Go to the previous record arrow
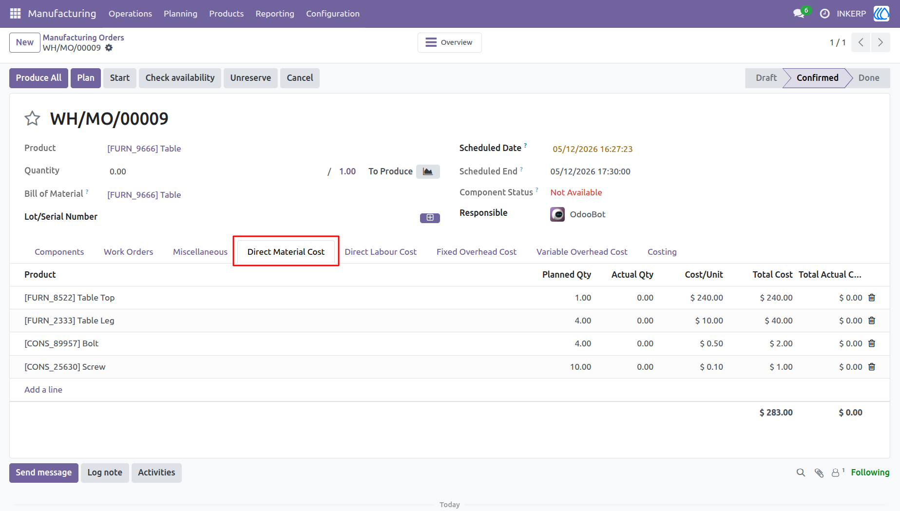900x511 pixels. [861, 42]
